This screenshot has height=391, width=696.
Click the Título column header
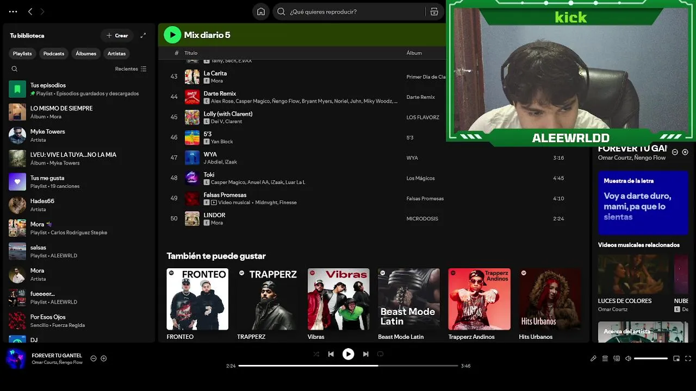coord(191,53)
